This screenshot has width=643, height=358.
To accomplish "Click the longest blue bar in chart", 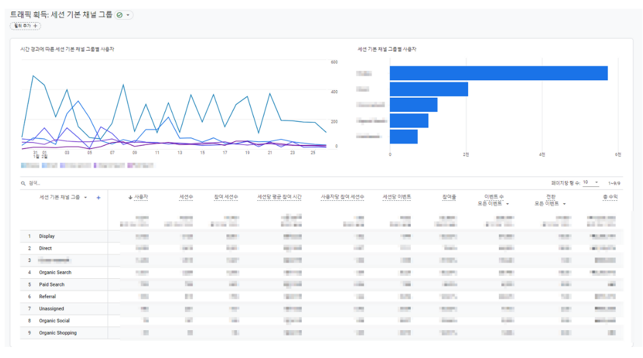I will click(x=499, y=73).
